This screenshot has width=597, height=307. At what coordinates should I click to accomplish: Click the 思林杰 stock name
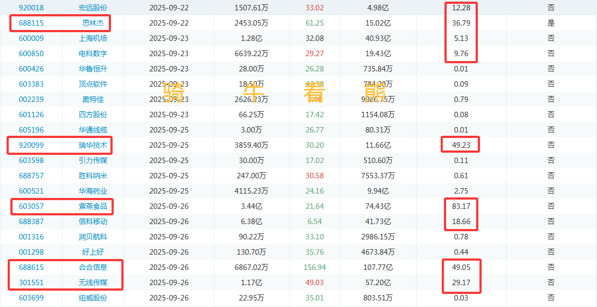pos(92,23)
